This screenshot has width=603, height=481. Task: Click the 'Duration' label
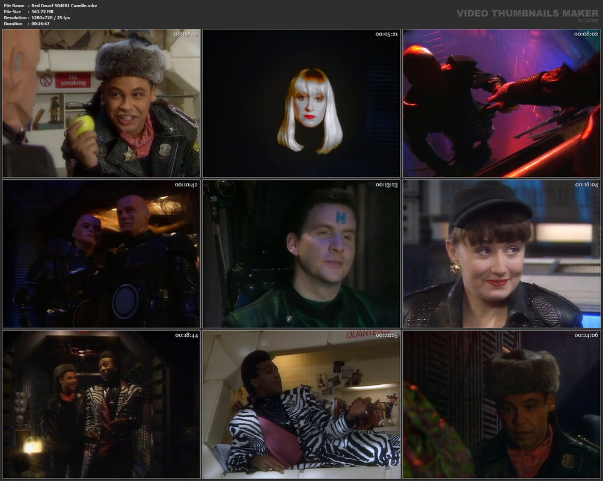13,24
